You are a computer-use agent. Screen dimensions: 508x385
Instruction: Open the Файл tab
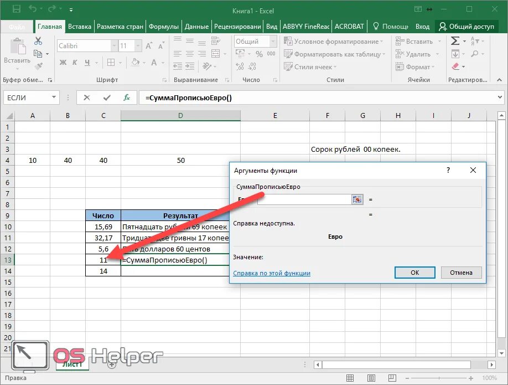click(17, 27)
